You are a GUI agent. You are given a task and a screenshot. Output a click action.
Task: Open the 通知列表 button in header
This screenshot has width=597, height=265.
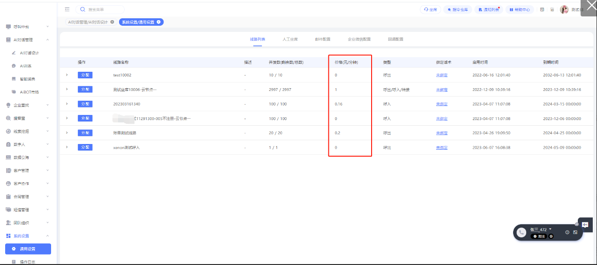pyautogui.click(x=489, y=9)
